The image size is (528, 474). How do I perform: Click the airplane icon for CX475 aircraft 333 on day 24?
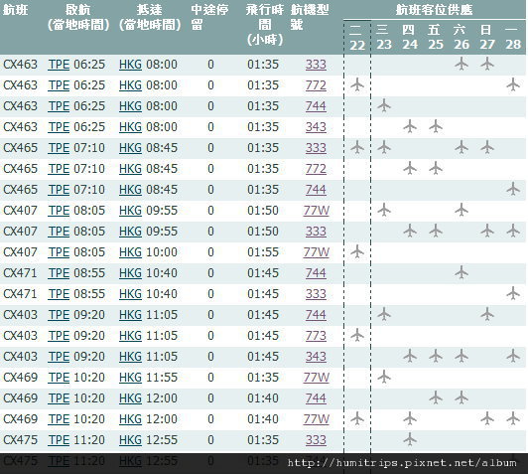[x=410, y=439]
